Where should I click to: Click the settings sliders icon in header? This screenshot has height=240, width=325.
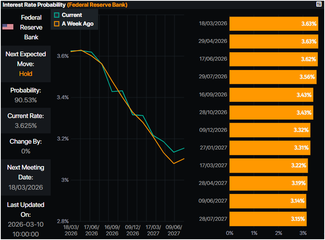pyautogui.click(x=318, y=4)
